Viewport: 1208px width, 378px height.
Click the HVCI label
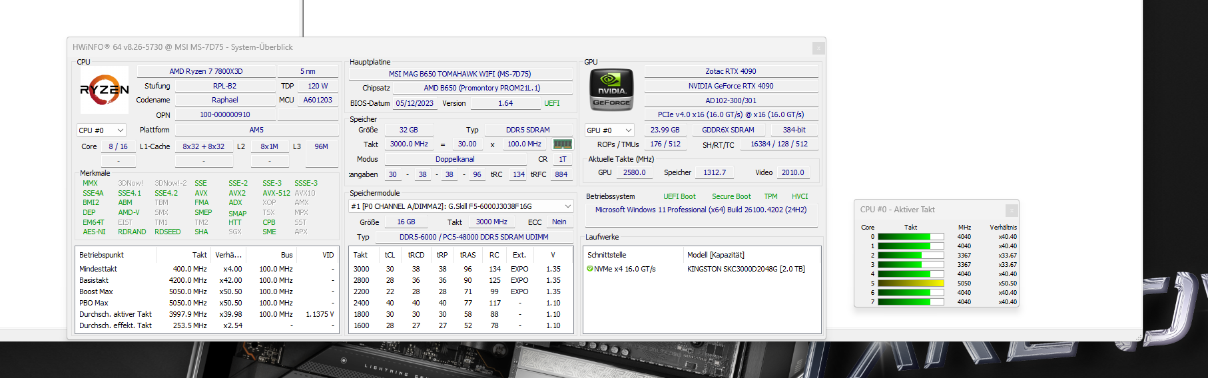799,196
